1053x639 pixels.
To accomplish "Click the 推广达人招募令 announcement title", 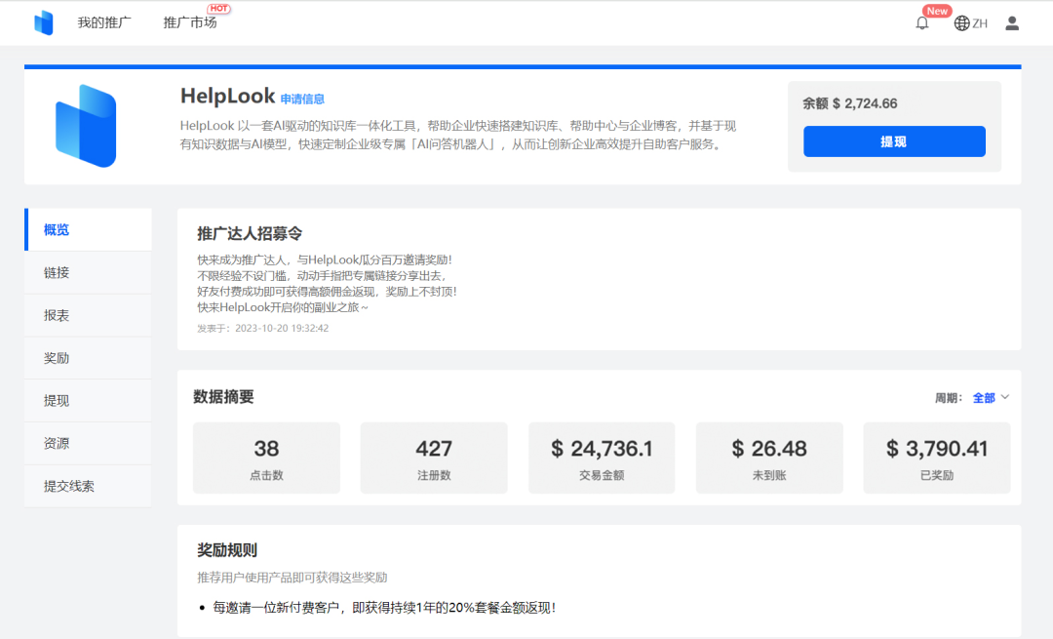I will [x=250, y=234].
